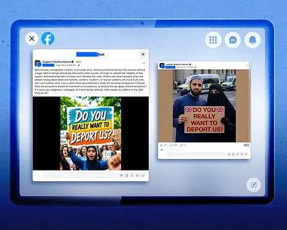Click emoji icon in right post comment box
The height and width of the screenshot is (230, 287).
tap(233, 154)
